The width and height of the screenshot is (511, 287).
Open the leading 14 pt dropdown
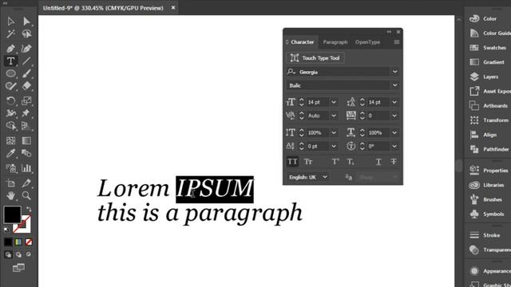(x=394, y=102)
